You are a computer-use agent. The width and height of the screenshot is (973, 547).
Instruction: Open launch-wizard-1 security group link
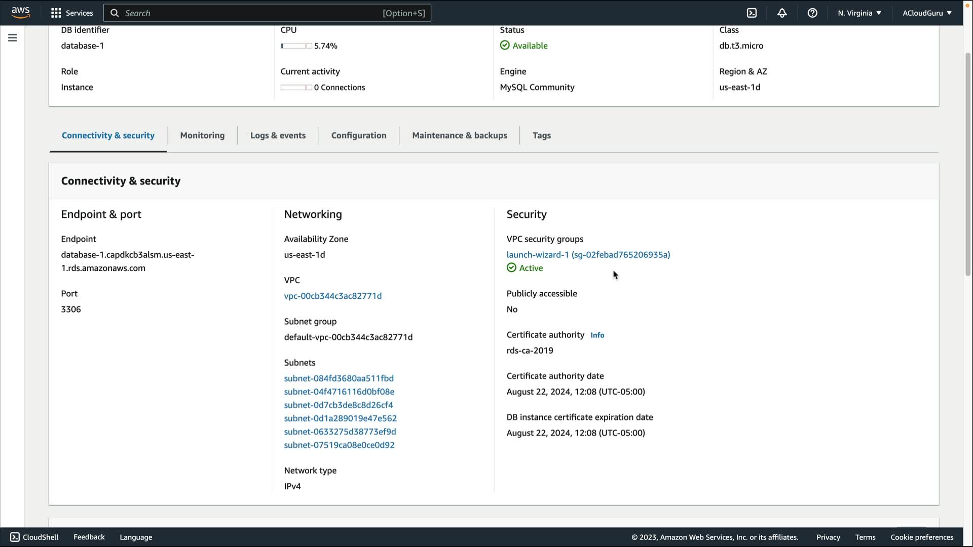588,255
